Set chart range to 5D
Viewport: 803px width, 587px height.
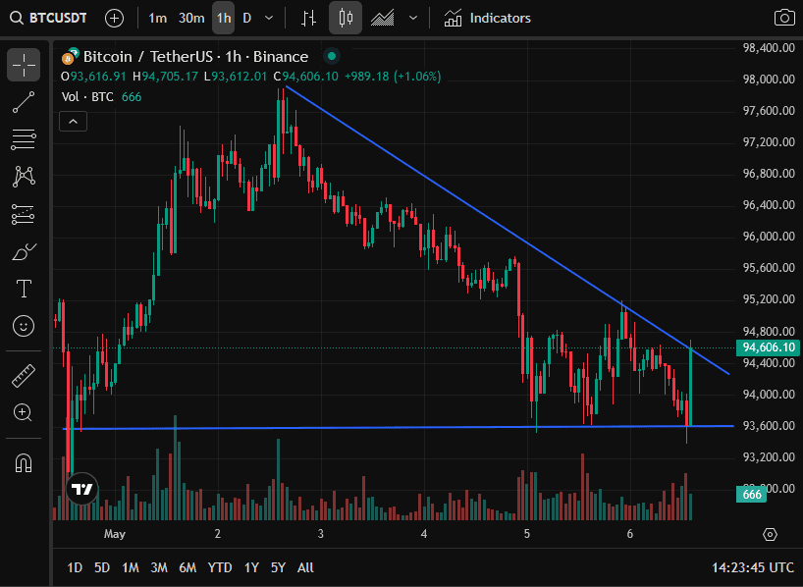(102, 567)
